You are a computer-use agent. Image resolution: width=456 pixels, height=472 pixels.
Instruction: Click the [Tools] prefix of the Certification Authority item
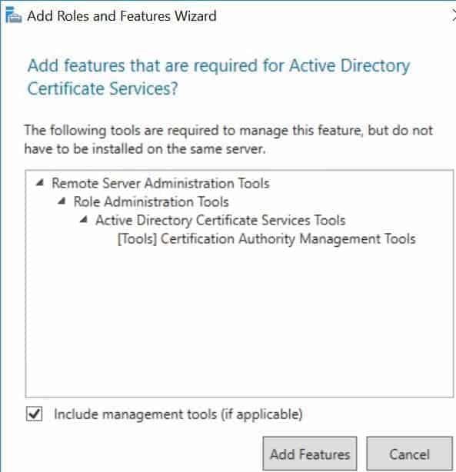pos(138,239)
